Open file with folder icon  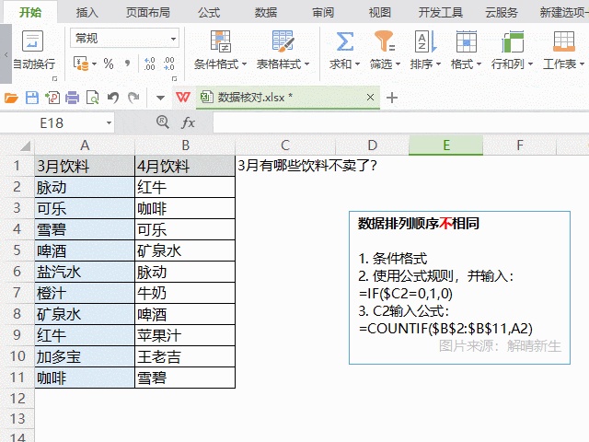[x=11, y=98]
